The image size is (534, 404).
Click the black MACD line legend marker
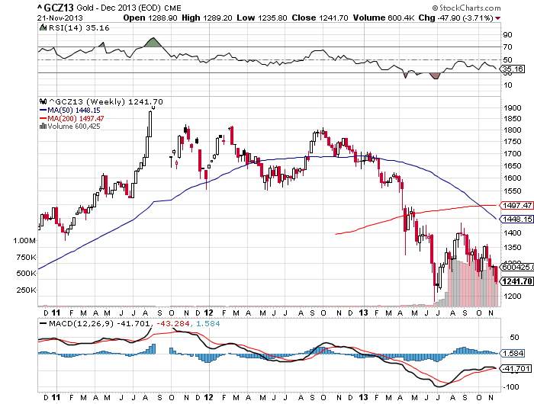43,323
